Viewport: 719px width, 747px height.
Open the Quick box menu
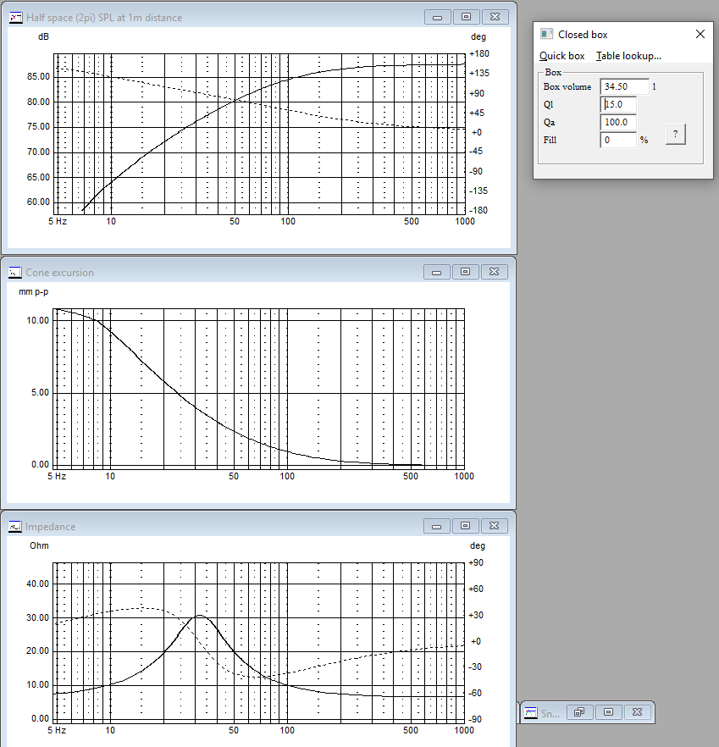point(561,56)
